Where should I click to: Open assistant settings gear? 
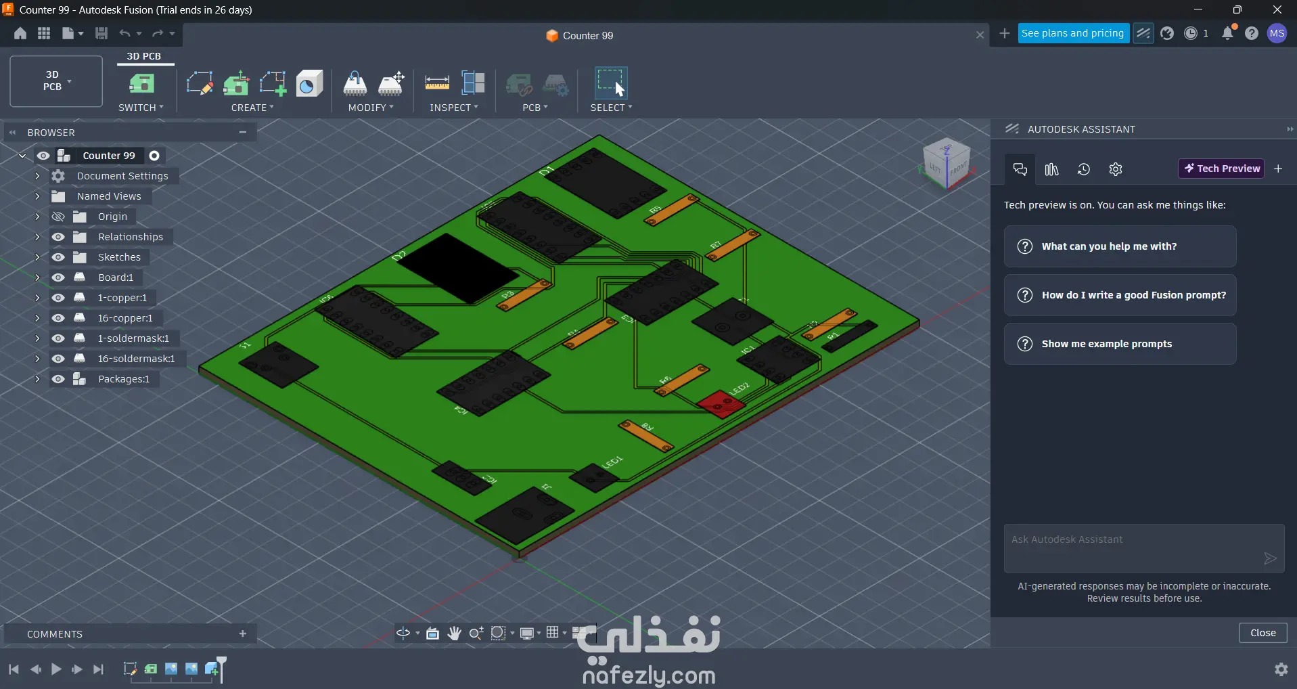tap(1116, 169)
